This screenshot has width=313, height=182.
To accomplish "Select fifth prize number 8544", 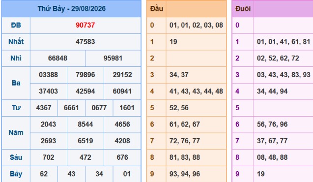I will tap(85, 124).
